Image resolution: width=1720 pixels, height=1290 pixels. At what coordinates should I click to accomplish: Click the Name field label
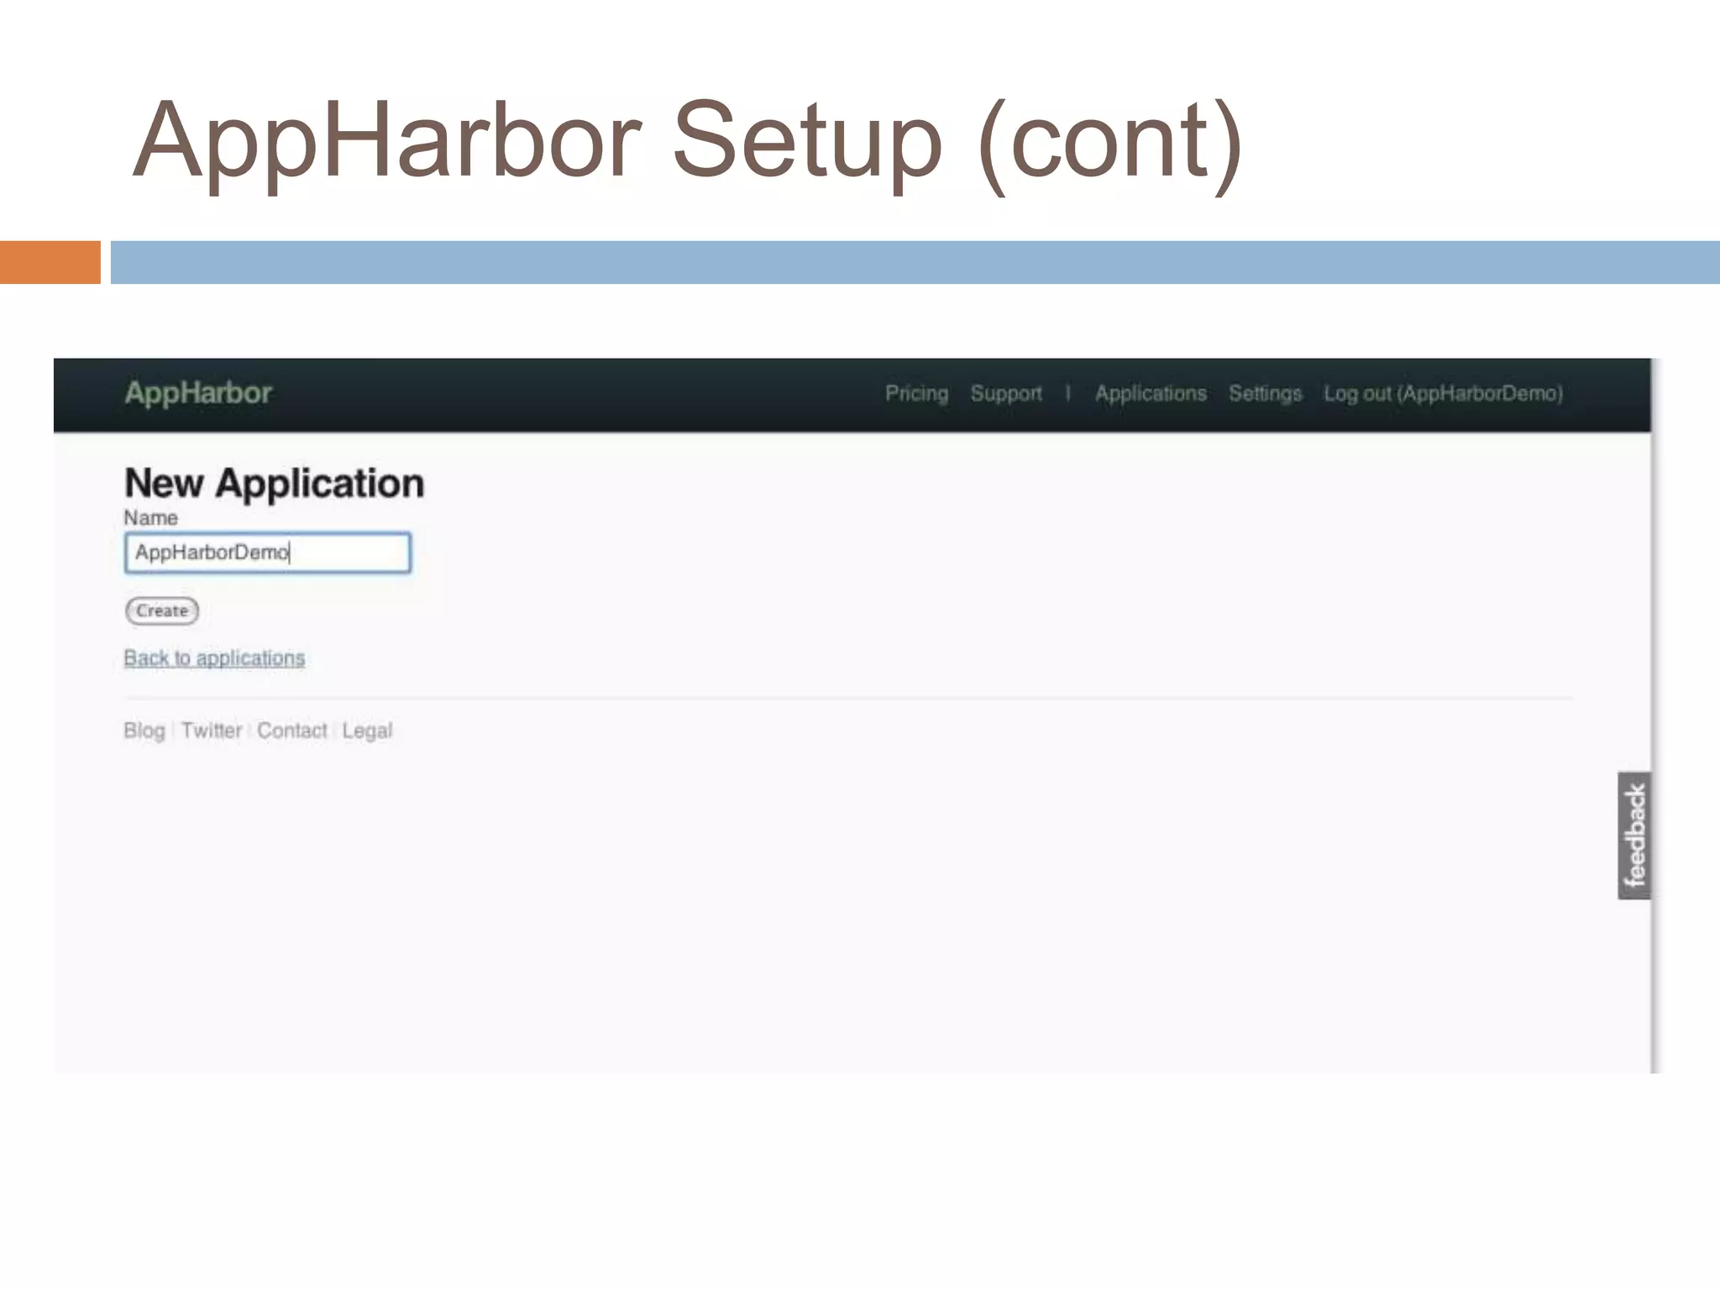point(151,518)
